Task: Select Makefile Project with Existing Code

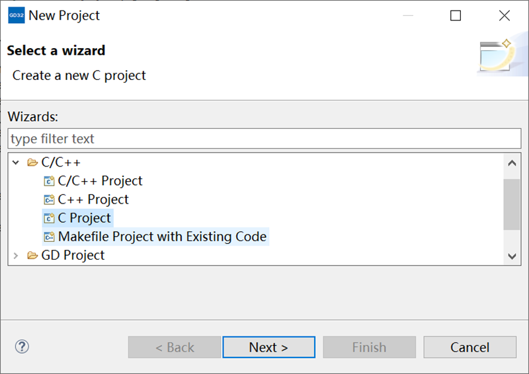Action: (162, 237)
